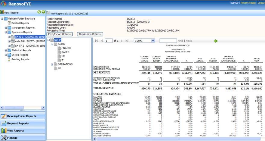Click the Print/Export Options button
The image size is (265, 141).
click(59, 34)
